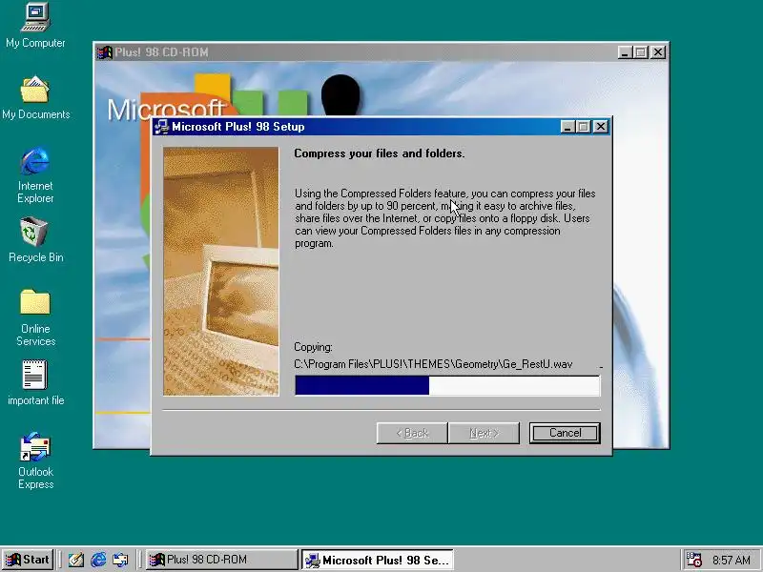The image size is (763, 572).
Task: Click the Task Scheduler tray icon
Action: coord(693,560)
